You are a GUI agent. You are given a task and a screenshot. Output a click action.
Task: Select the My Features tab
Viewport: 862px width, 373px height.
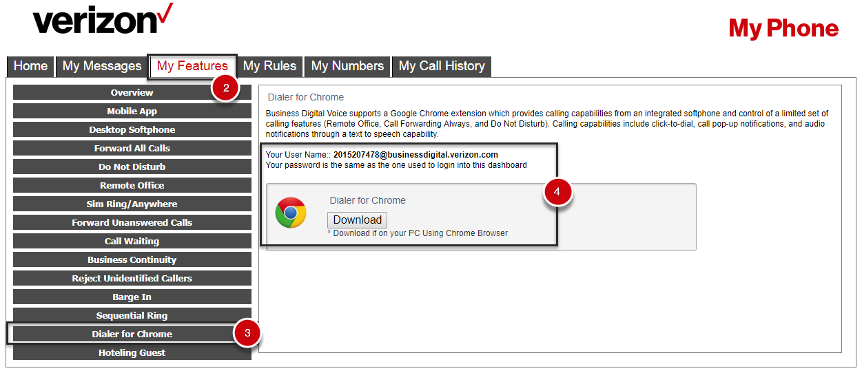coord(192,66)
